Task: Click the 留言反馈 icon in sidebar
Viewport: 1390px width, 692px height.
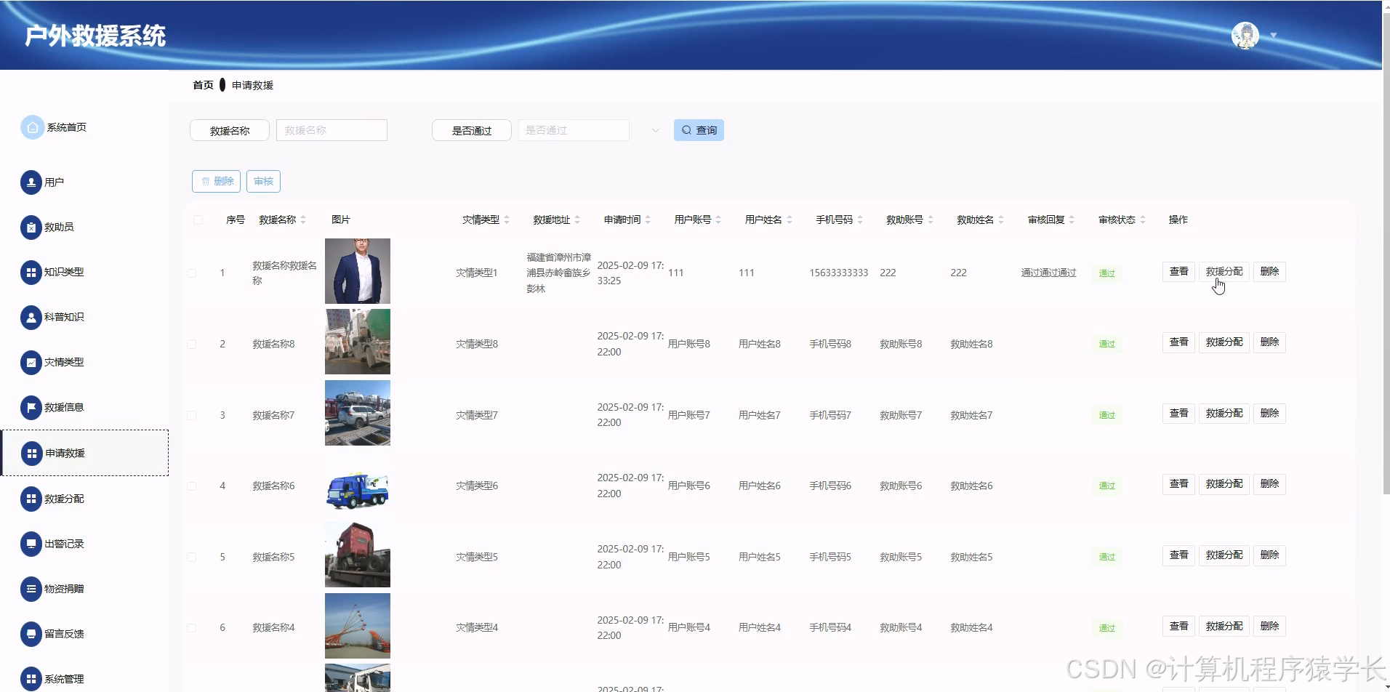Action: coord(31,635)
